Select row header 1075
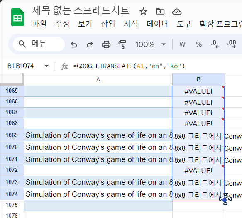The image size is (242, 218). click(12, 206)
